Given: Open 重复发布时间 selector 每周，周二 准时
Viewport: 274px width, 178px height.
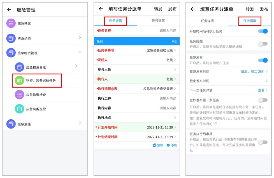Looking at the screenshot, I should tap(254, 72).
